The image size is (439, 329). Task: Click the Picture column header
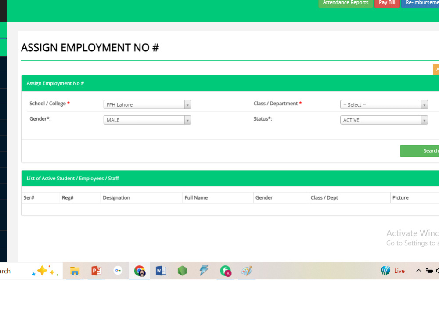(x=415, y=197)
